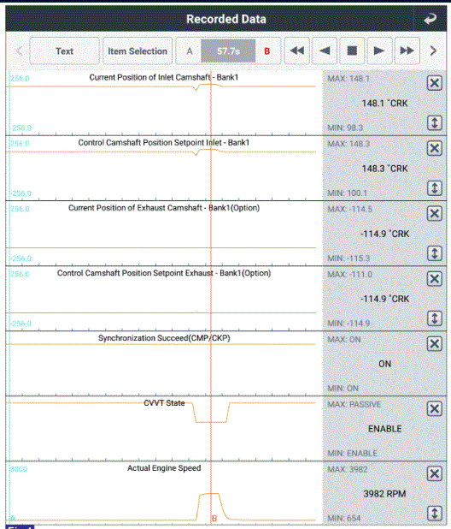Image resolution: width=451 pixels, height=529 pixels.
Task: Fast forward the recording
Action: coord(407,51)
